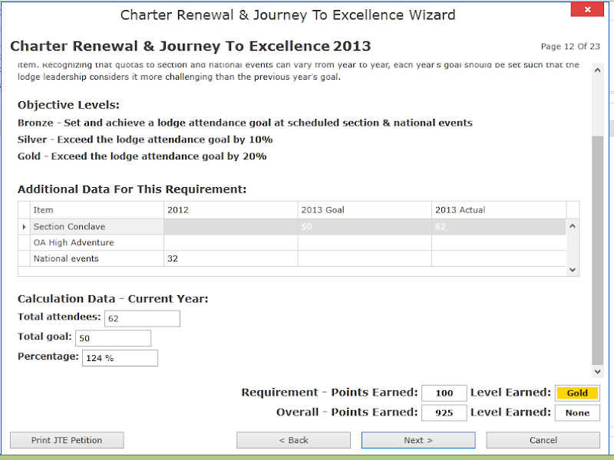Click the Section Conclave 2012 cell
614x460 pixels.
231,226
